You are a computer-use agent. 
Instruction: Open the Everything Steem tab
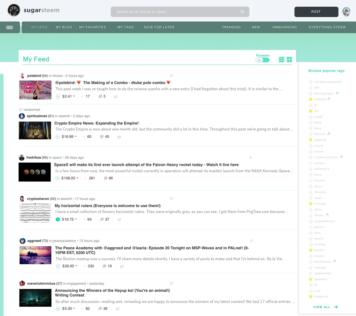coord(327,27)
